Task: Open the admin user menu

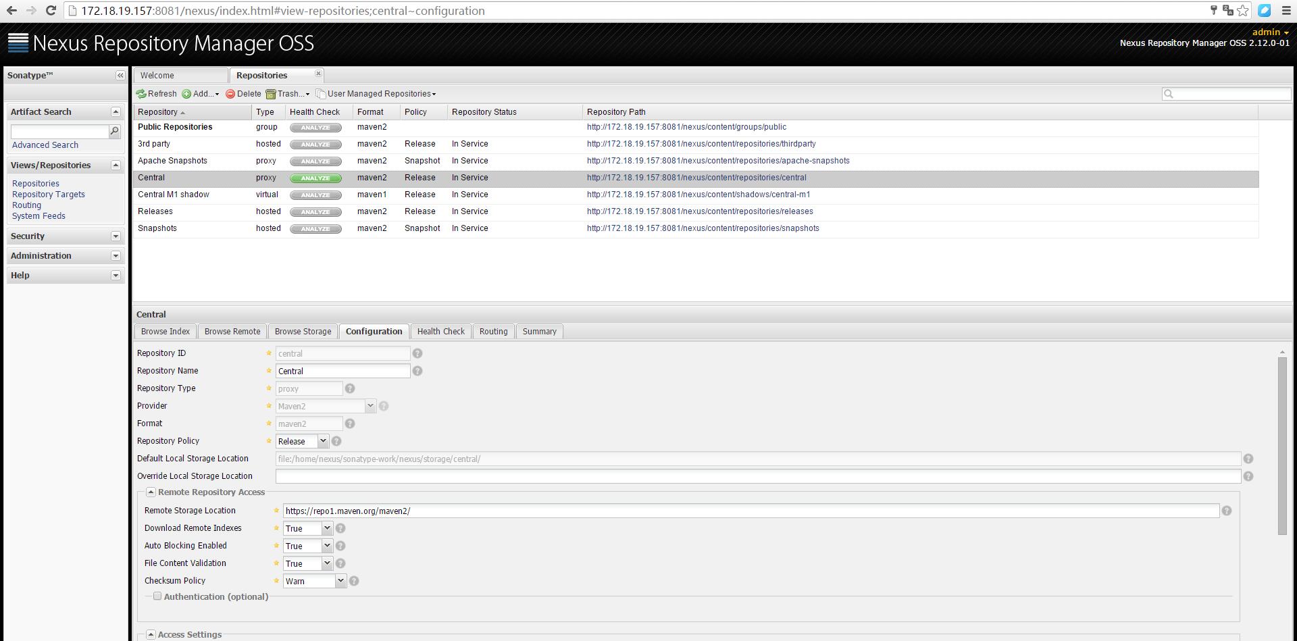Action: pos(1270,32)
